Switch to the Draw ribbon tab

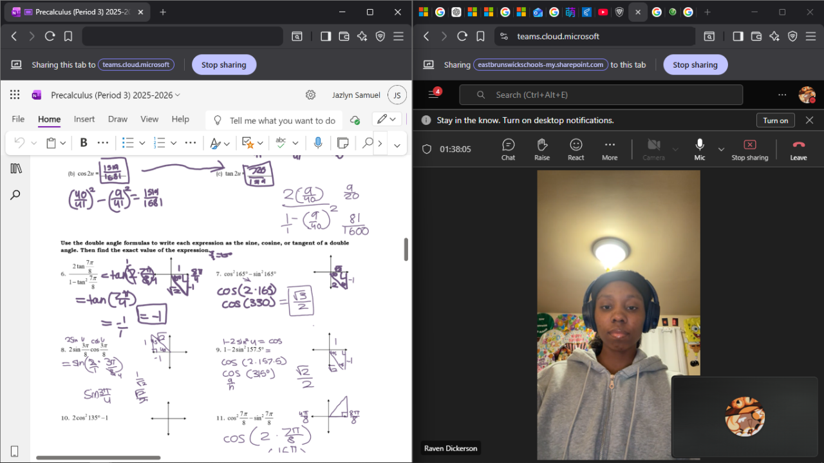pos(118,119)
